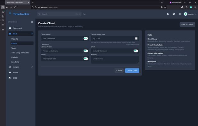
Task: Expand the Work menu chevron
Action: pyautogui.click(x=32, y=34)
